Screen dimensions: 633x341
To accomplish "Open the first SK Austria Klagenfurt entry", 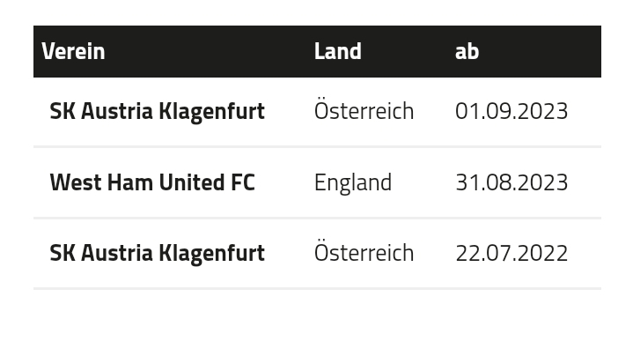I will (x=157, y=111).
